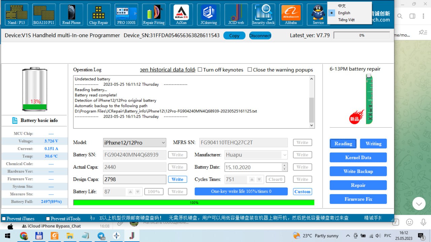Open historical data folder link
The width and height of the screenshot is (431, 242).
[x=168, y=70]
